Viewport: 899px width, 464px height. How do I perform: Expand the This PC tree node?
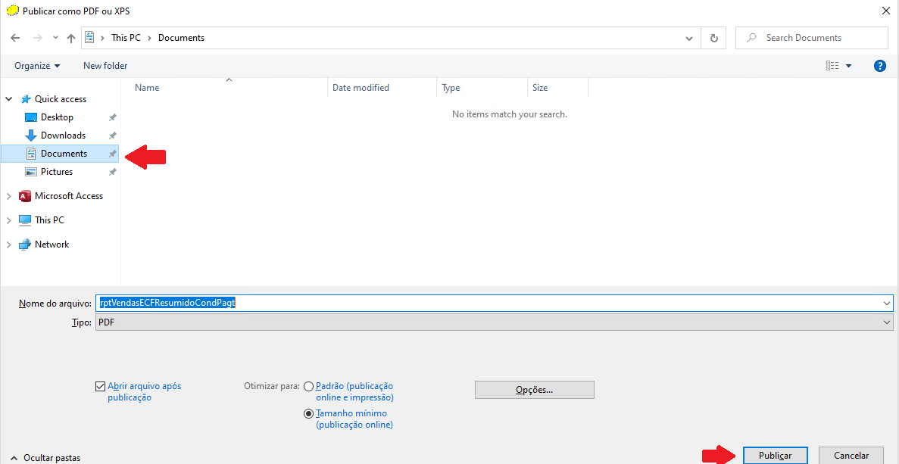point(9,220)
